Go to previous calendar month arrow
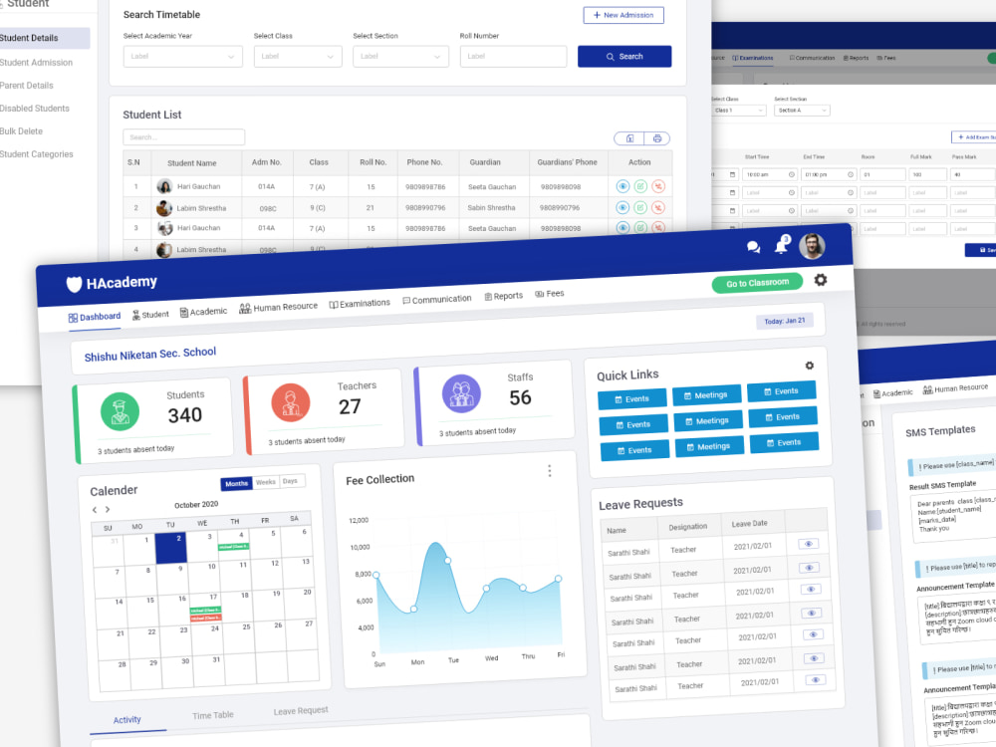This screenshot has height=747, width=996. click(95, 509)
